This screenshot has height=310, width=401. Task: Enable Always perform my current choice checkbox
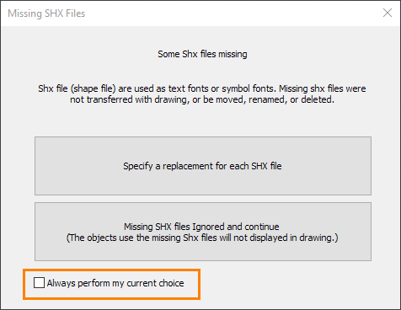39,283
